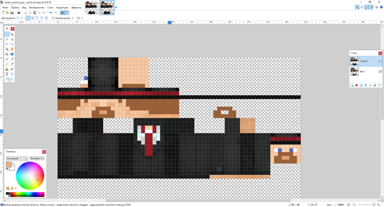The width and height of the screenshot is (384, 207).
Task: Create a new image file
Action: (x=3, y=13)
